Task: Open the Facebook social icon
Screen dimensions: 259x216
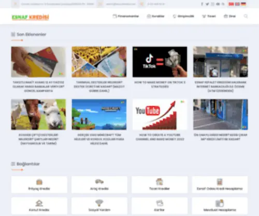Action: pos(202,4)
